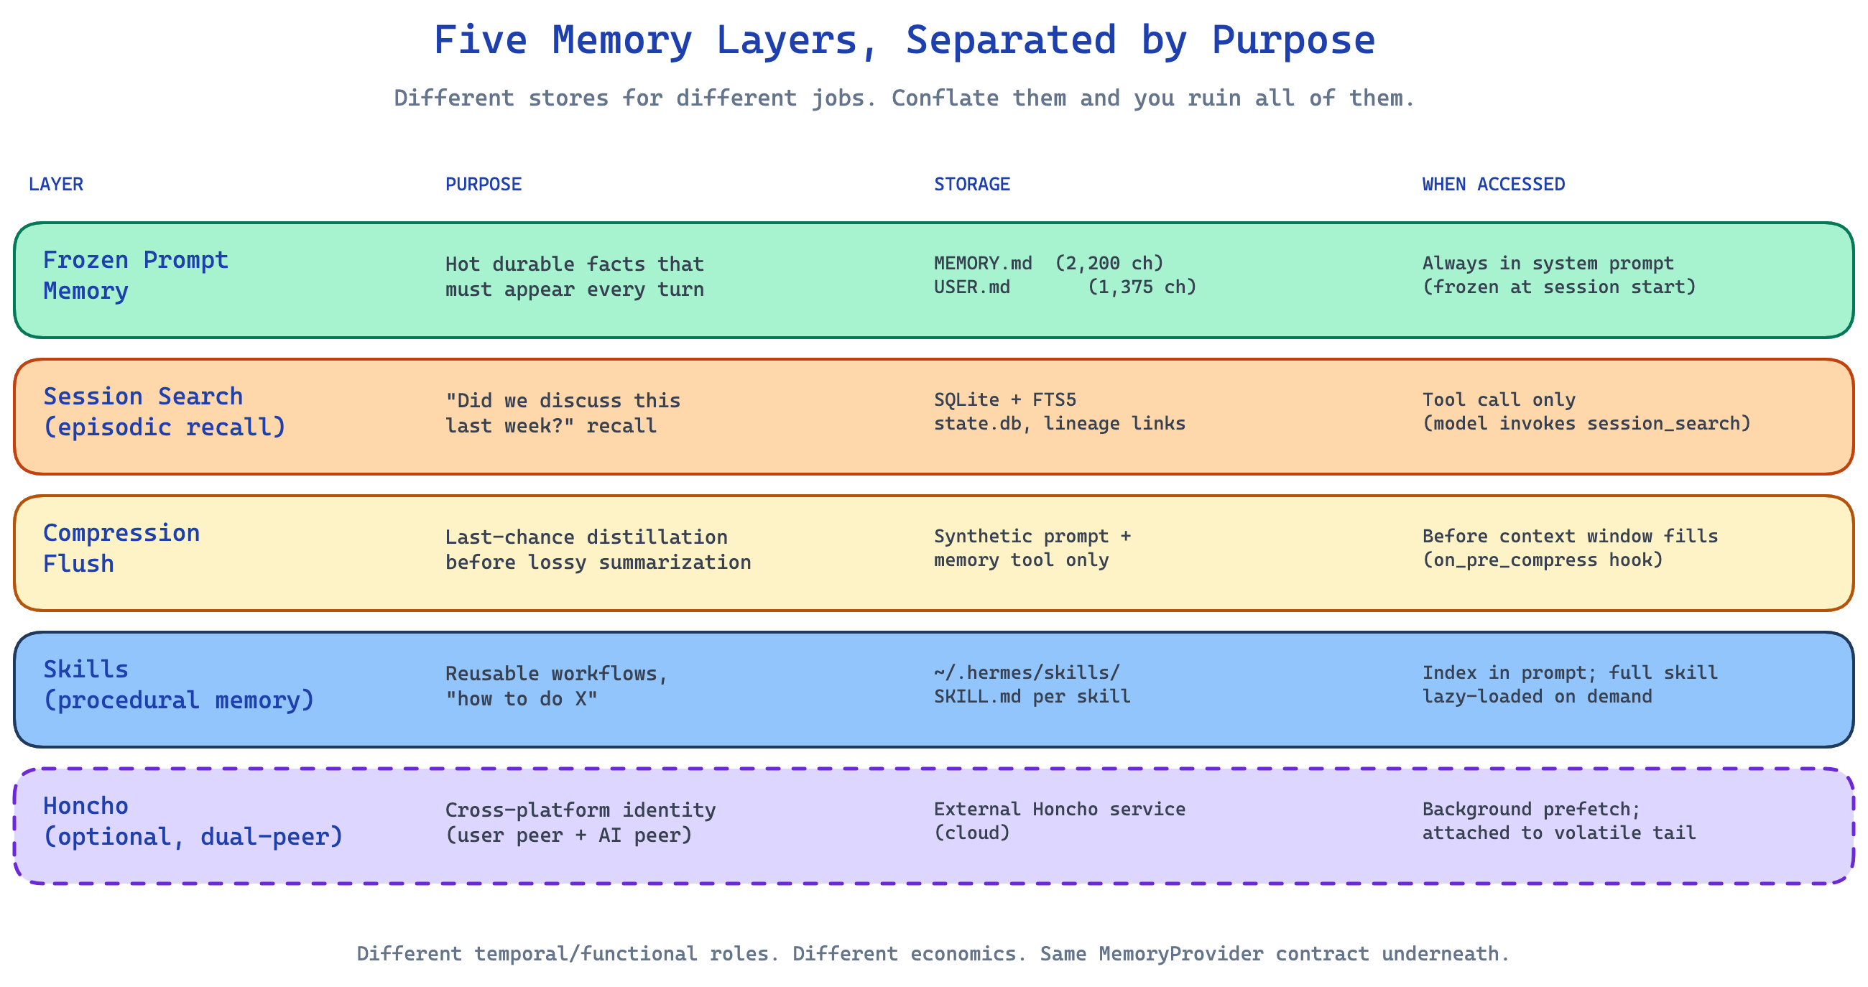The width and height of the screenshot is (1868, 987).
Task: Click the '~/.hermes/skills/' path text
Action: point(1027,672)
